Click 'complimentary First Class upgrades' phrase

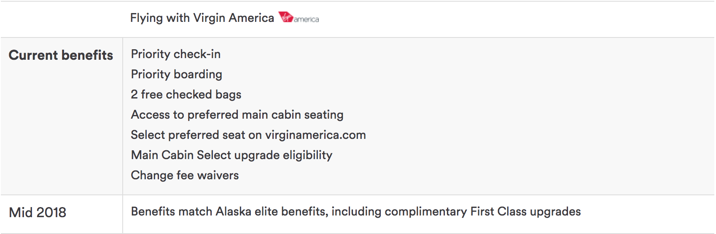point(482,212)
